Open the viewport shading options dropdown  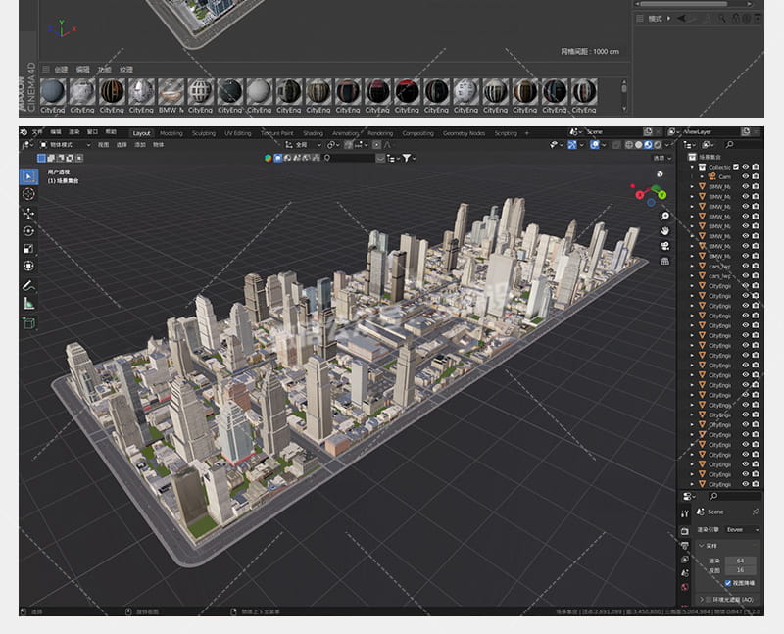tap(667, 144)
